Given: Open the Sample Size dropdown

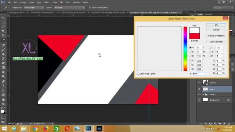Looking at the screenshot, I should [34, 8].
